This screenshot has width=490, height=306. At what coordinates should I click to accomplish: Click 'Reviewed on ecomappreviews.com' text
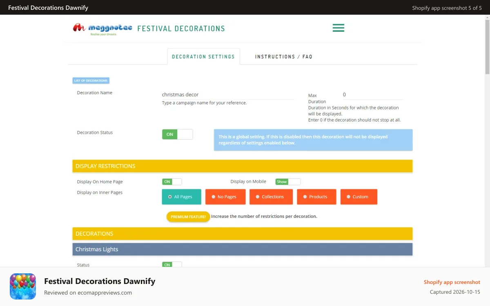pyautogui.click(x=88, y=293)
